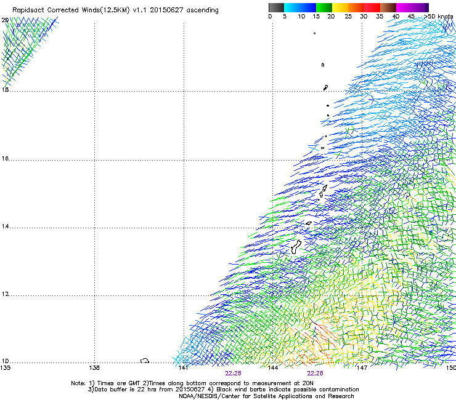
Task: Click the magenta 40–45 knots legend color
Action: pyautogui.click(x=404, y=7)
